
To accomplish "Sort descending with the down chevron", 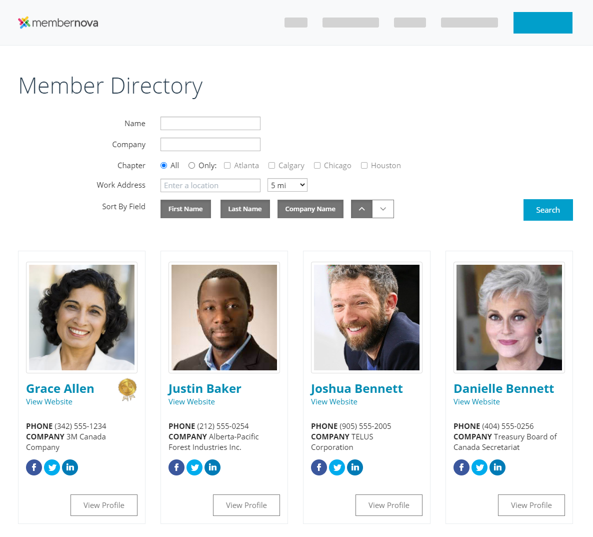I will [x=383, y=209].
